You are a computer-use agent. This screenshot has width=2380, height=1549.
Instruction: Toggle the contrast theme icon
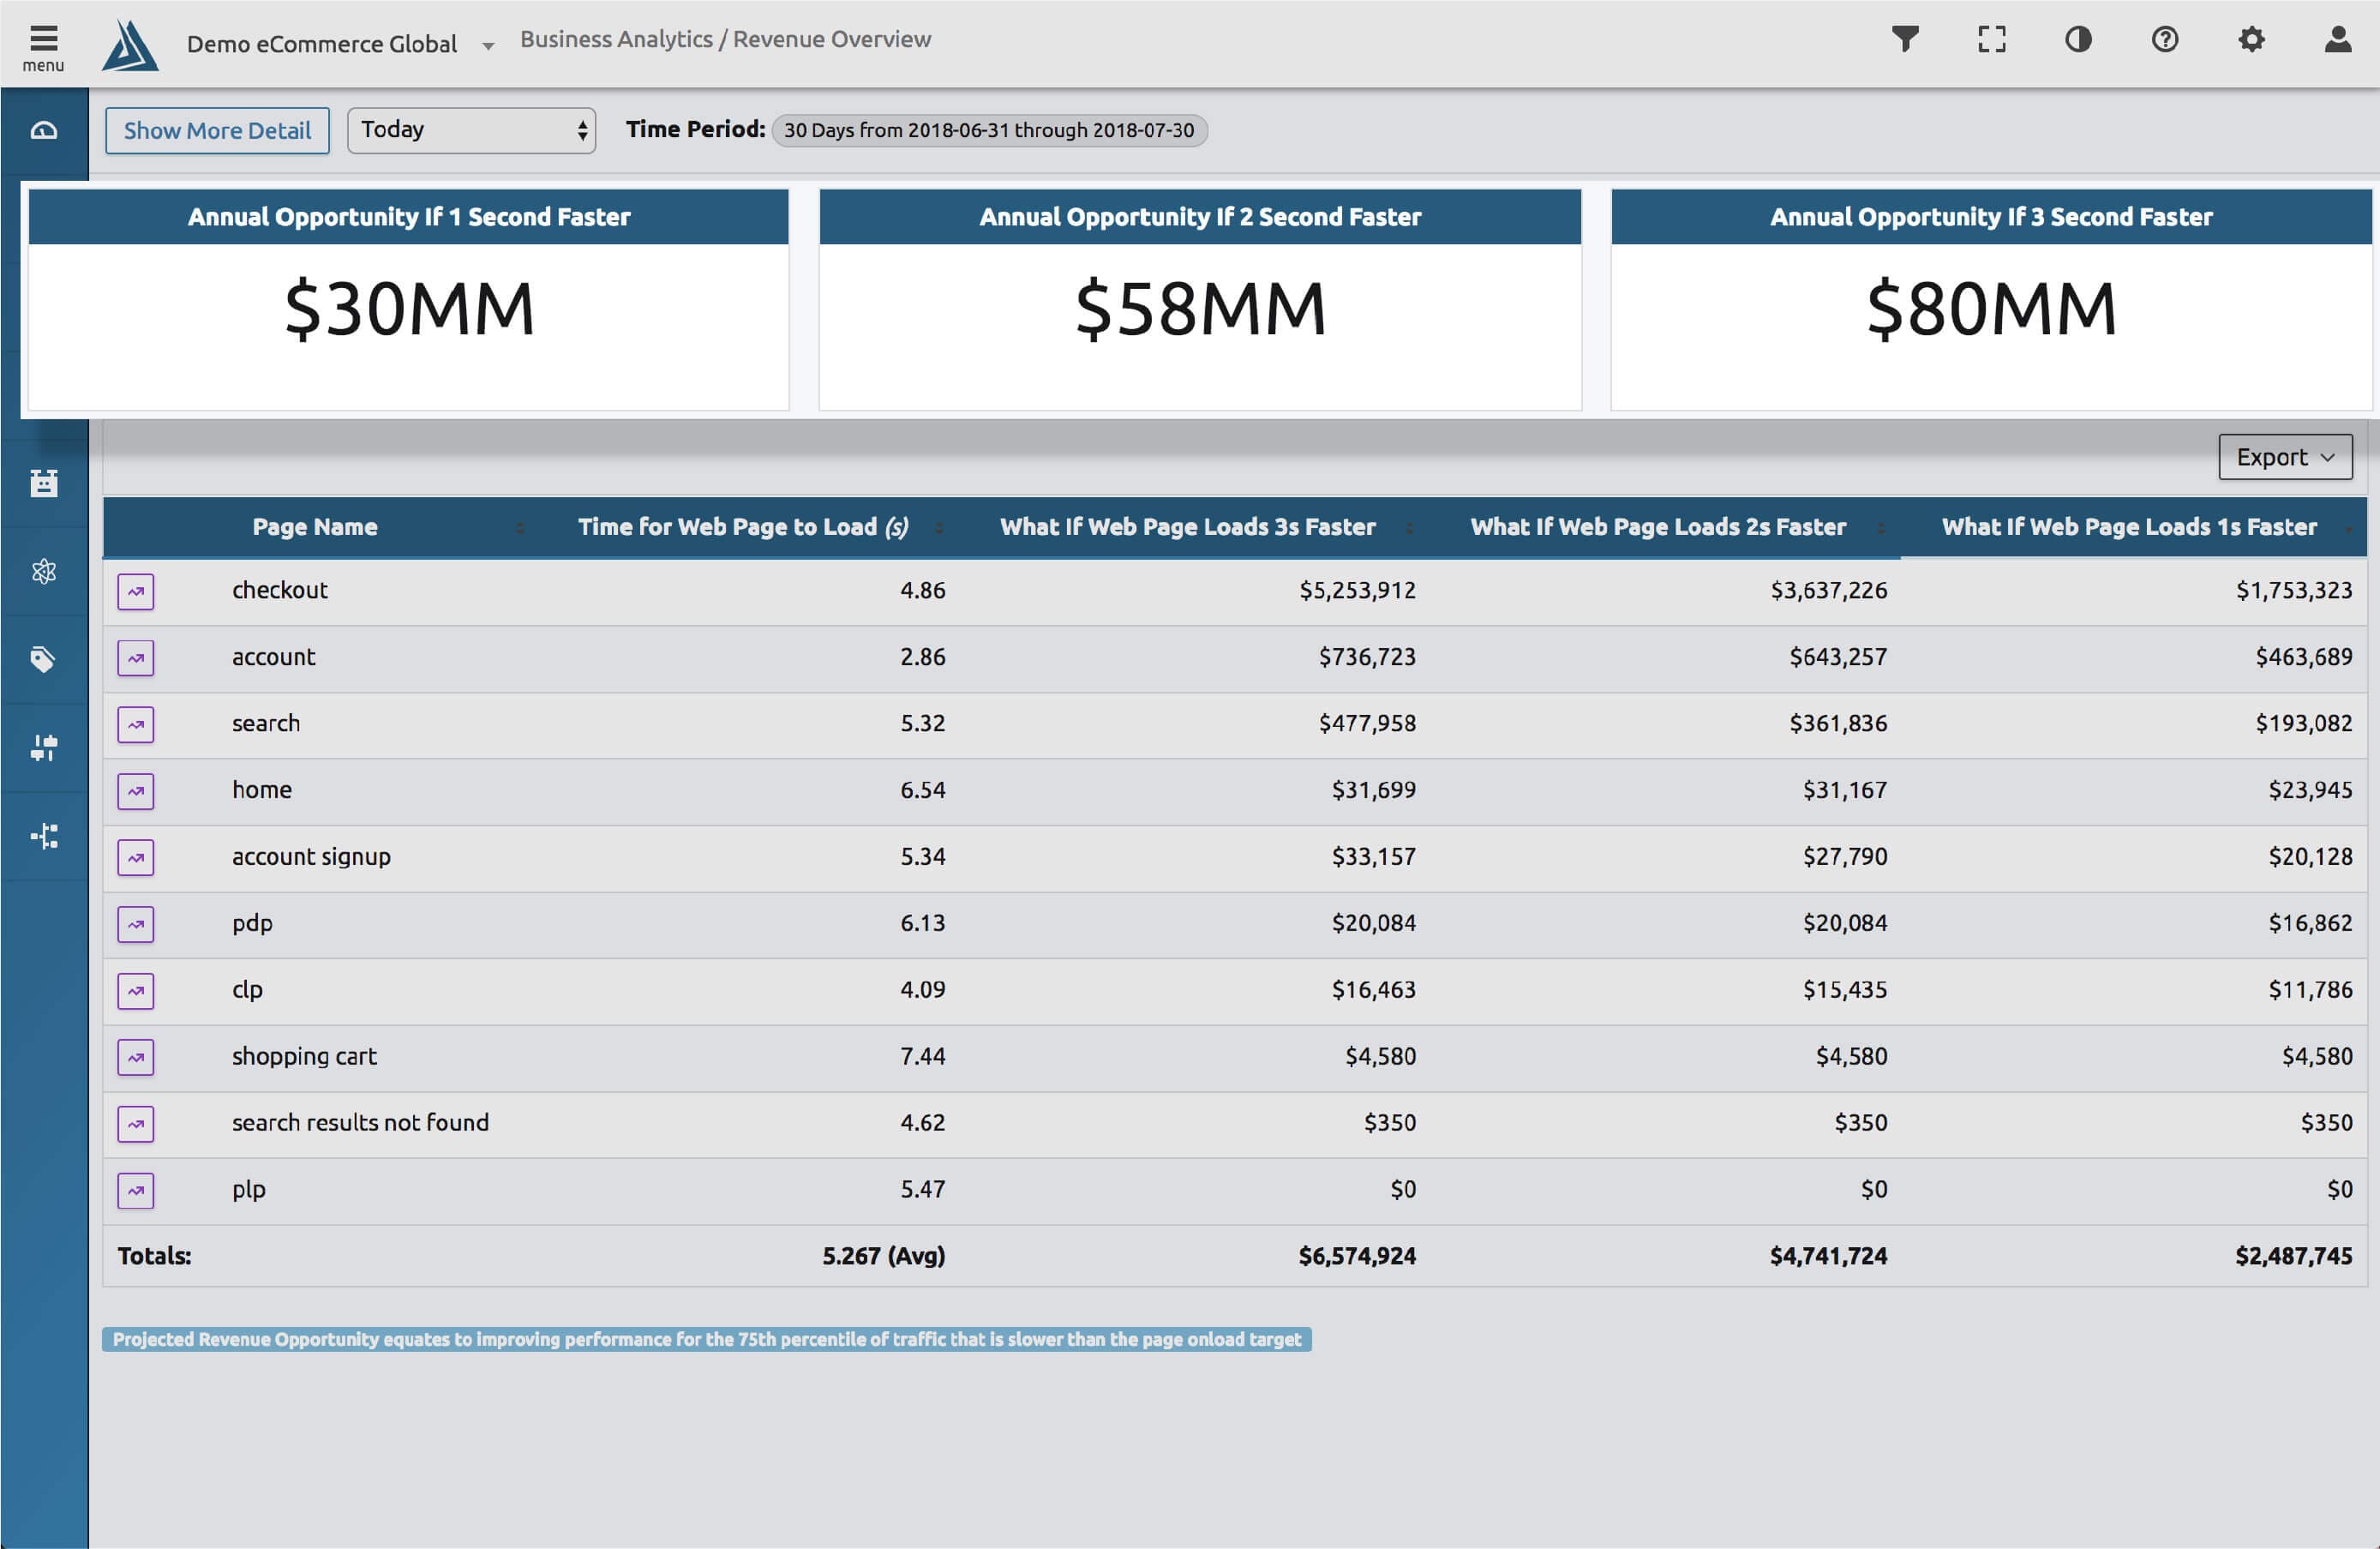coord(2078,39)
